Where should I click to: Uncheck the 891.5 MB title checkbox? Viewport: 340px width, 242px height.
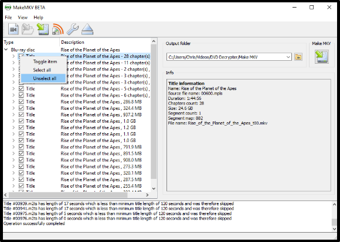pyautogui.click(x=21, y=154)
